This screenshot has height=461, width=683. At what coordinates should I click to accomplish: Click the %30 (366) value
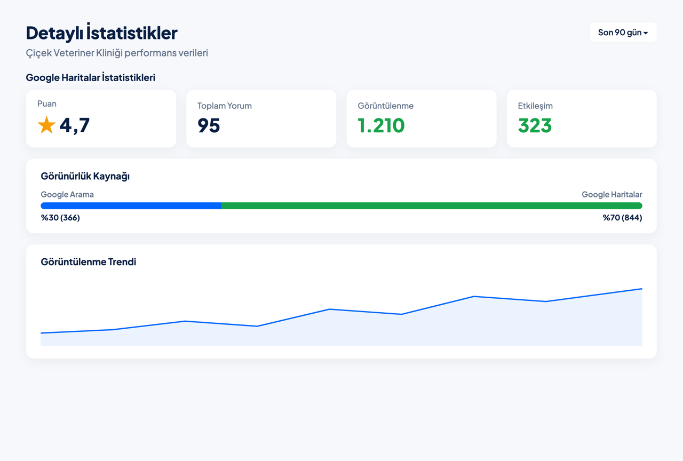(x=60, y=218)
